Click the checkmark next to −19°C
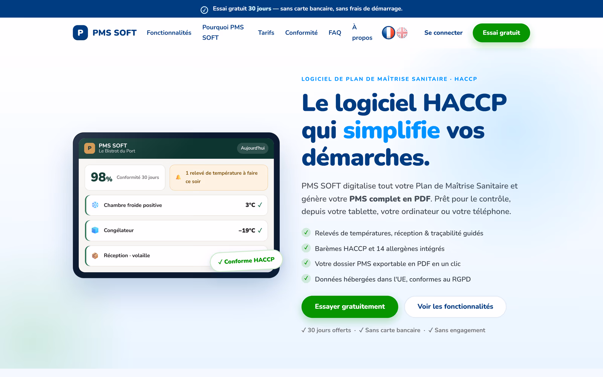The image size is (603, 377). click(260, 230)
